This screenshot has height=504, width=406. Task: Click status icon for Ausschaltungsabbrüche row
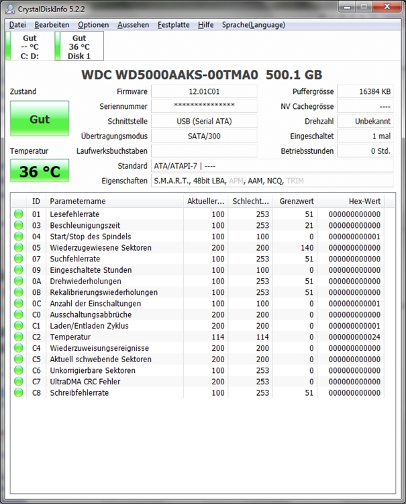click(x=19, y=314)
